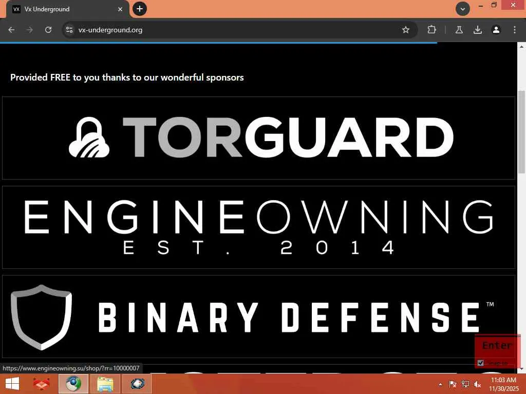Reload the vx-underground.org page

click(x=48, y=30)
